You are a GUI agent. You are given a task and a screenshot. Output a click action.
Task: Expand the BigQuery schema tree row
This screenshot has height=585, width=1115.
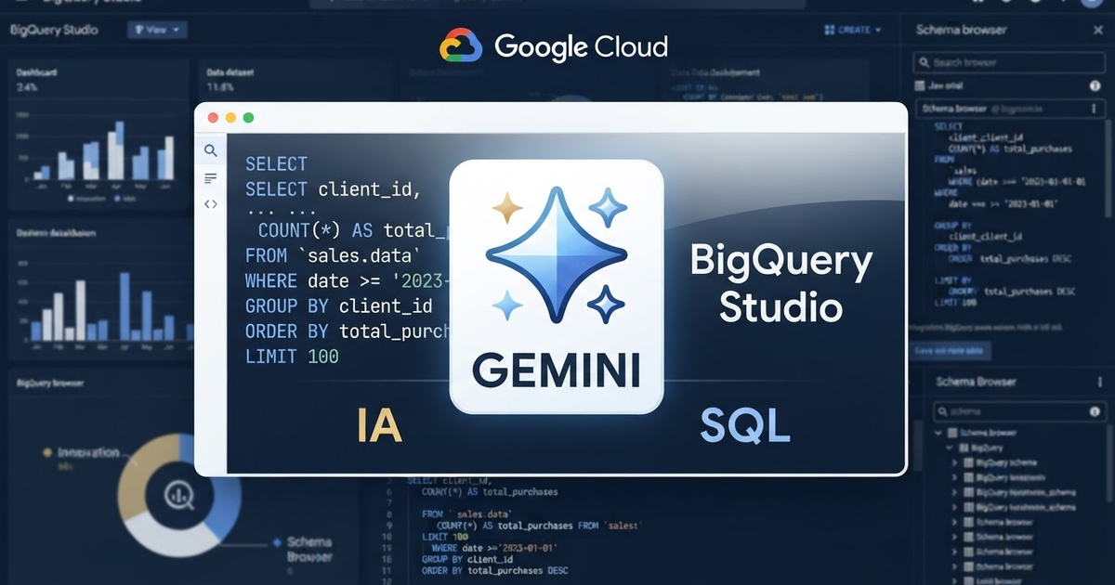coord(955,462)
